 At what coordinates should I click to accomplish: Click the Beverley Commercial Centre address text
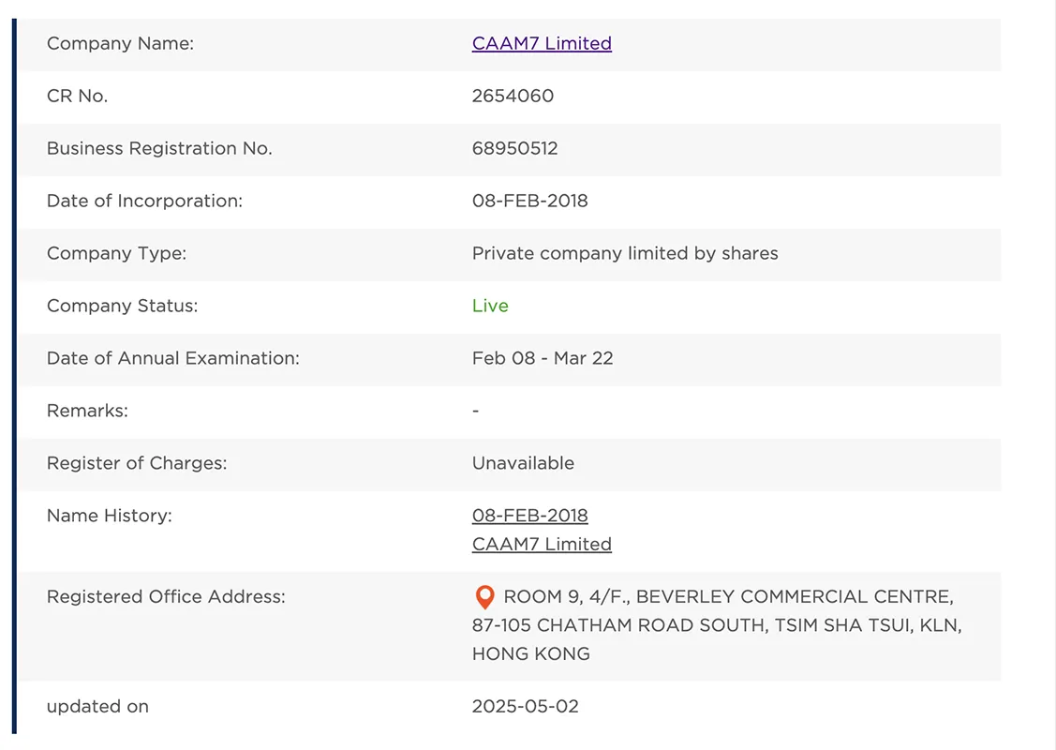tap(717, 624)
